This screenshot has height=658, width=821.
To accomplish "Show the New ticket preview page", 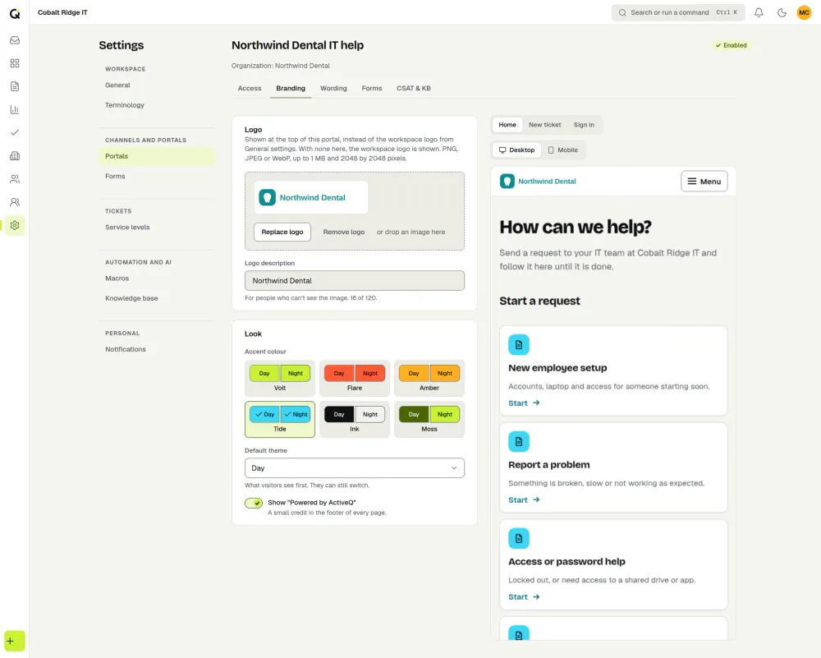I will 544,125.
